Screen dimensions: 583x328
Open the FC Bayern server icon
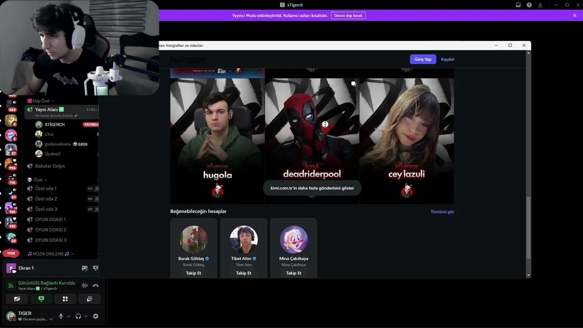tap(11, 135)
